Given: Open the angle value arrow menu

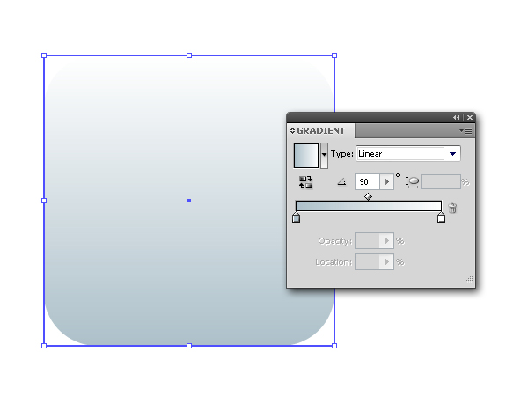Looking at the screenshot, I should [x=387, y=182].
